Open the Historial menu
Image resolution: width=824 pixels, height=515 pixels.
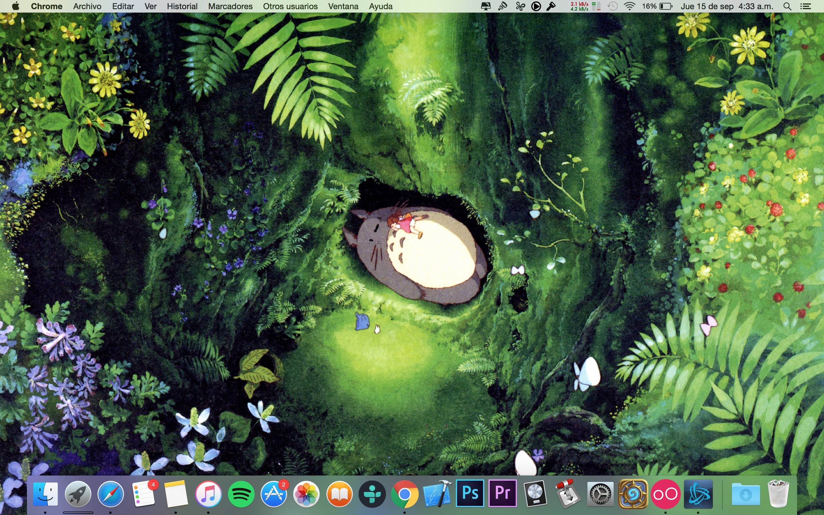pyautogui.click(x=182, y=6)
